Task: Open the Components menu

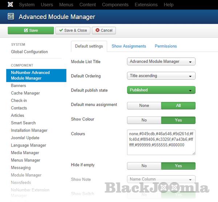Action: click(x=115, y=5)
